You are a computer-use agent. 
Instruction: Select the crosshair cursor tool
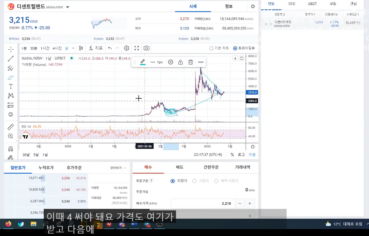(11, 49)
